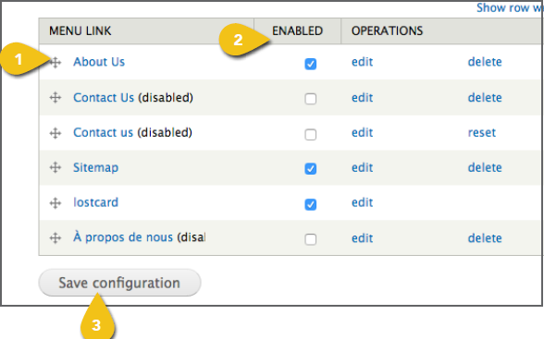Delete the Contact Us (disabled) link
Image resolution: width=544 pixels, height=339 pixels.
[485, 98]
